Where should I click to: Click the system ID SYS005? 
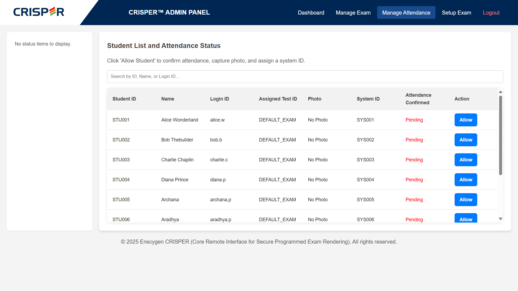pyautogui.click(x=365, y=200)
